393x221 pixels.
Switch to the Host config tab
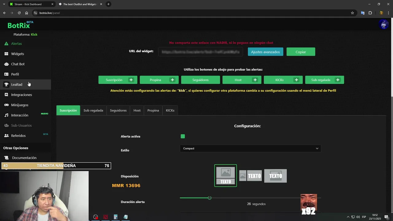click(137, 110)
